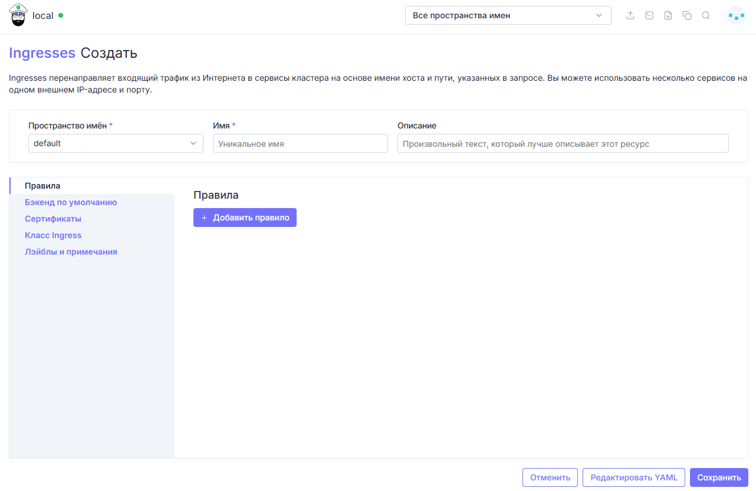Choose 'Редактировать YAML' button
The width and height of the screenshot is (756, 491).
[x=634, y=477]
